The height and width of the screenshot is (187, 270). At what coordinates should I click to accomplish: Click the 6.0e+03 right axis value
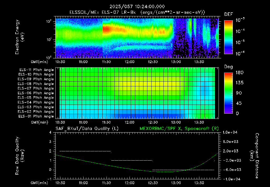230,142
